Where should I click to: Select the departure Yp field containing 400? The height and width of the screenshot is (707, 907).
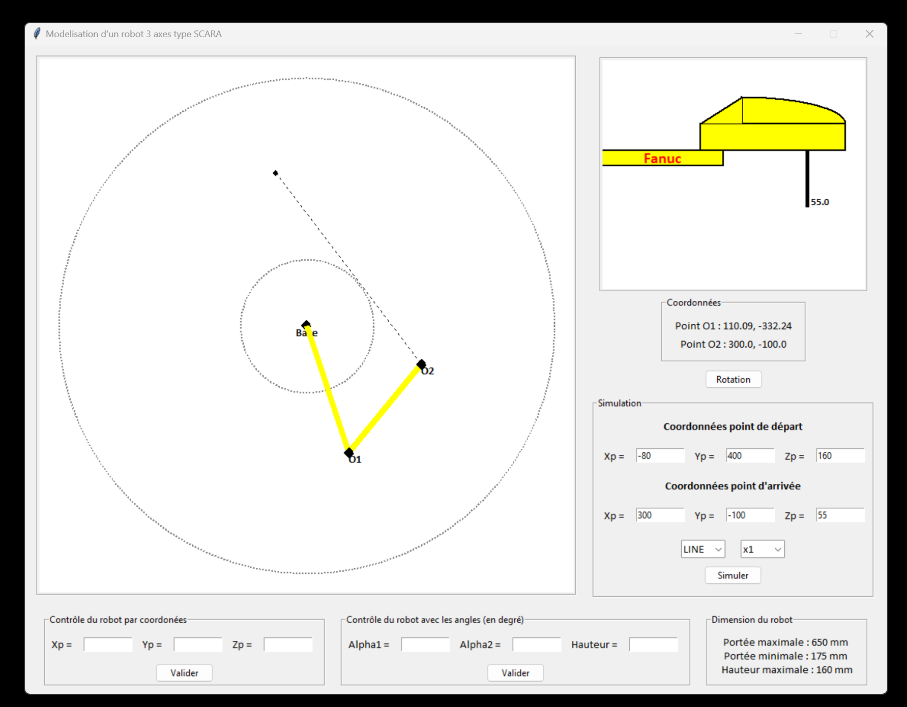tap(750, 456)
